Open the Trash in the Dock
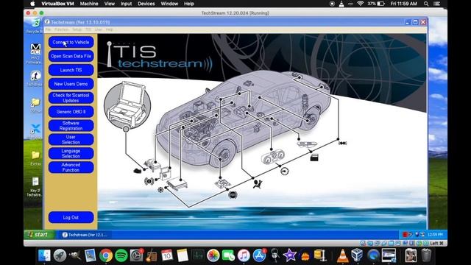Viewport: 471px width, 265px height. [x=426, y=255]
